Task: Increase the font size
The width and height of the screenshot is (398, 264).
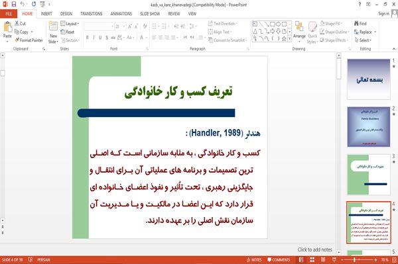Action: coord(130,26)
